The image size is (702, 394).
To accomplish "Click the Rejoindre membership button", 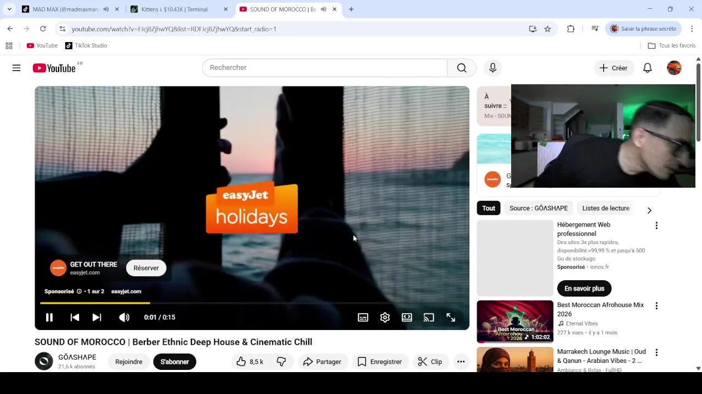I will tap(129, 362).
